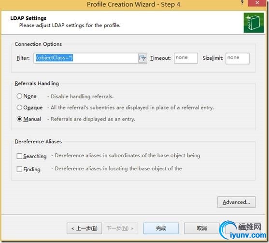The image size is (269, 243).
Task: Click the Finding description about locating base object
Action: point(116,169)
